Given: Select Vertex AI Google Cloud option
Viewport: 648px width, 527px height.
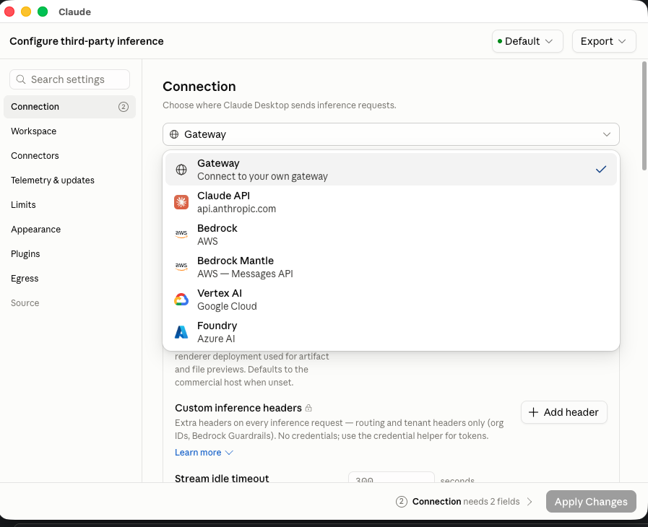Looking at the screenshot, I should click(391, 300).
